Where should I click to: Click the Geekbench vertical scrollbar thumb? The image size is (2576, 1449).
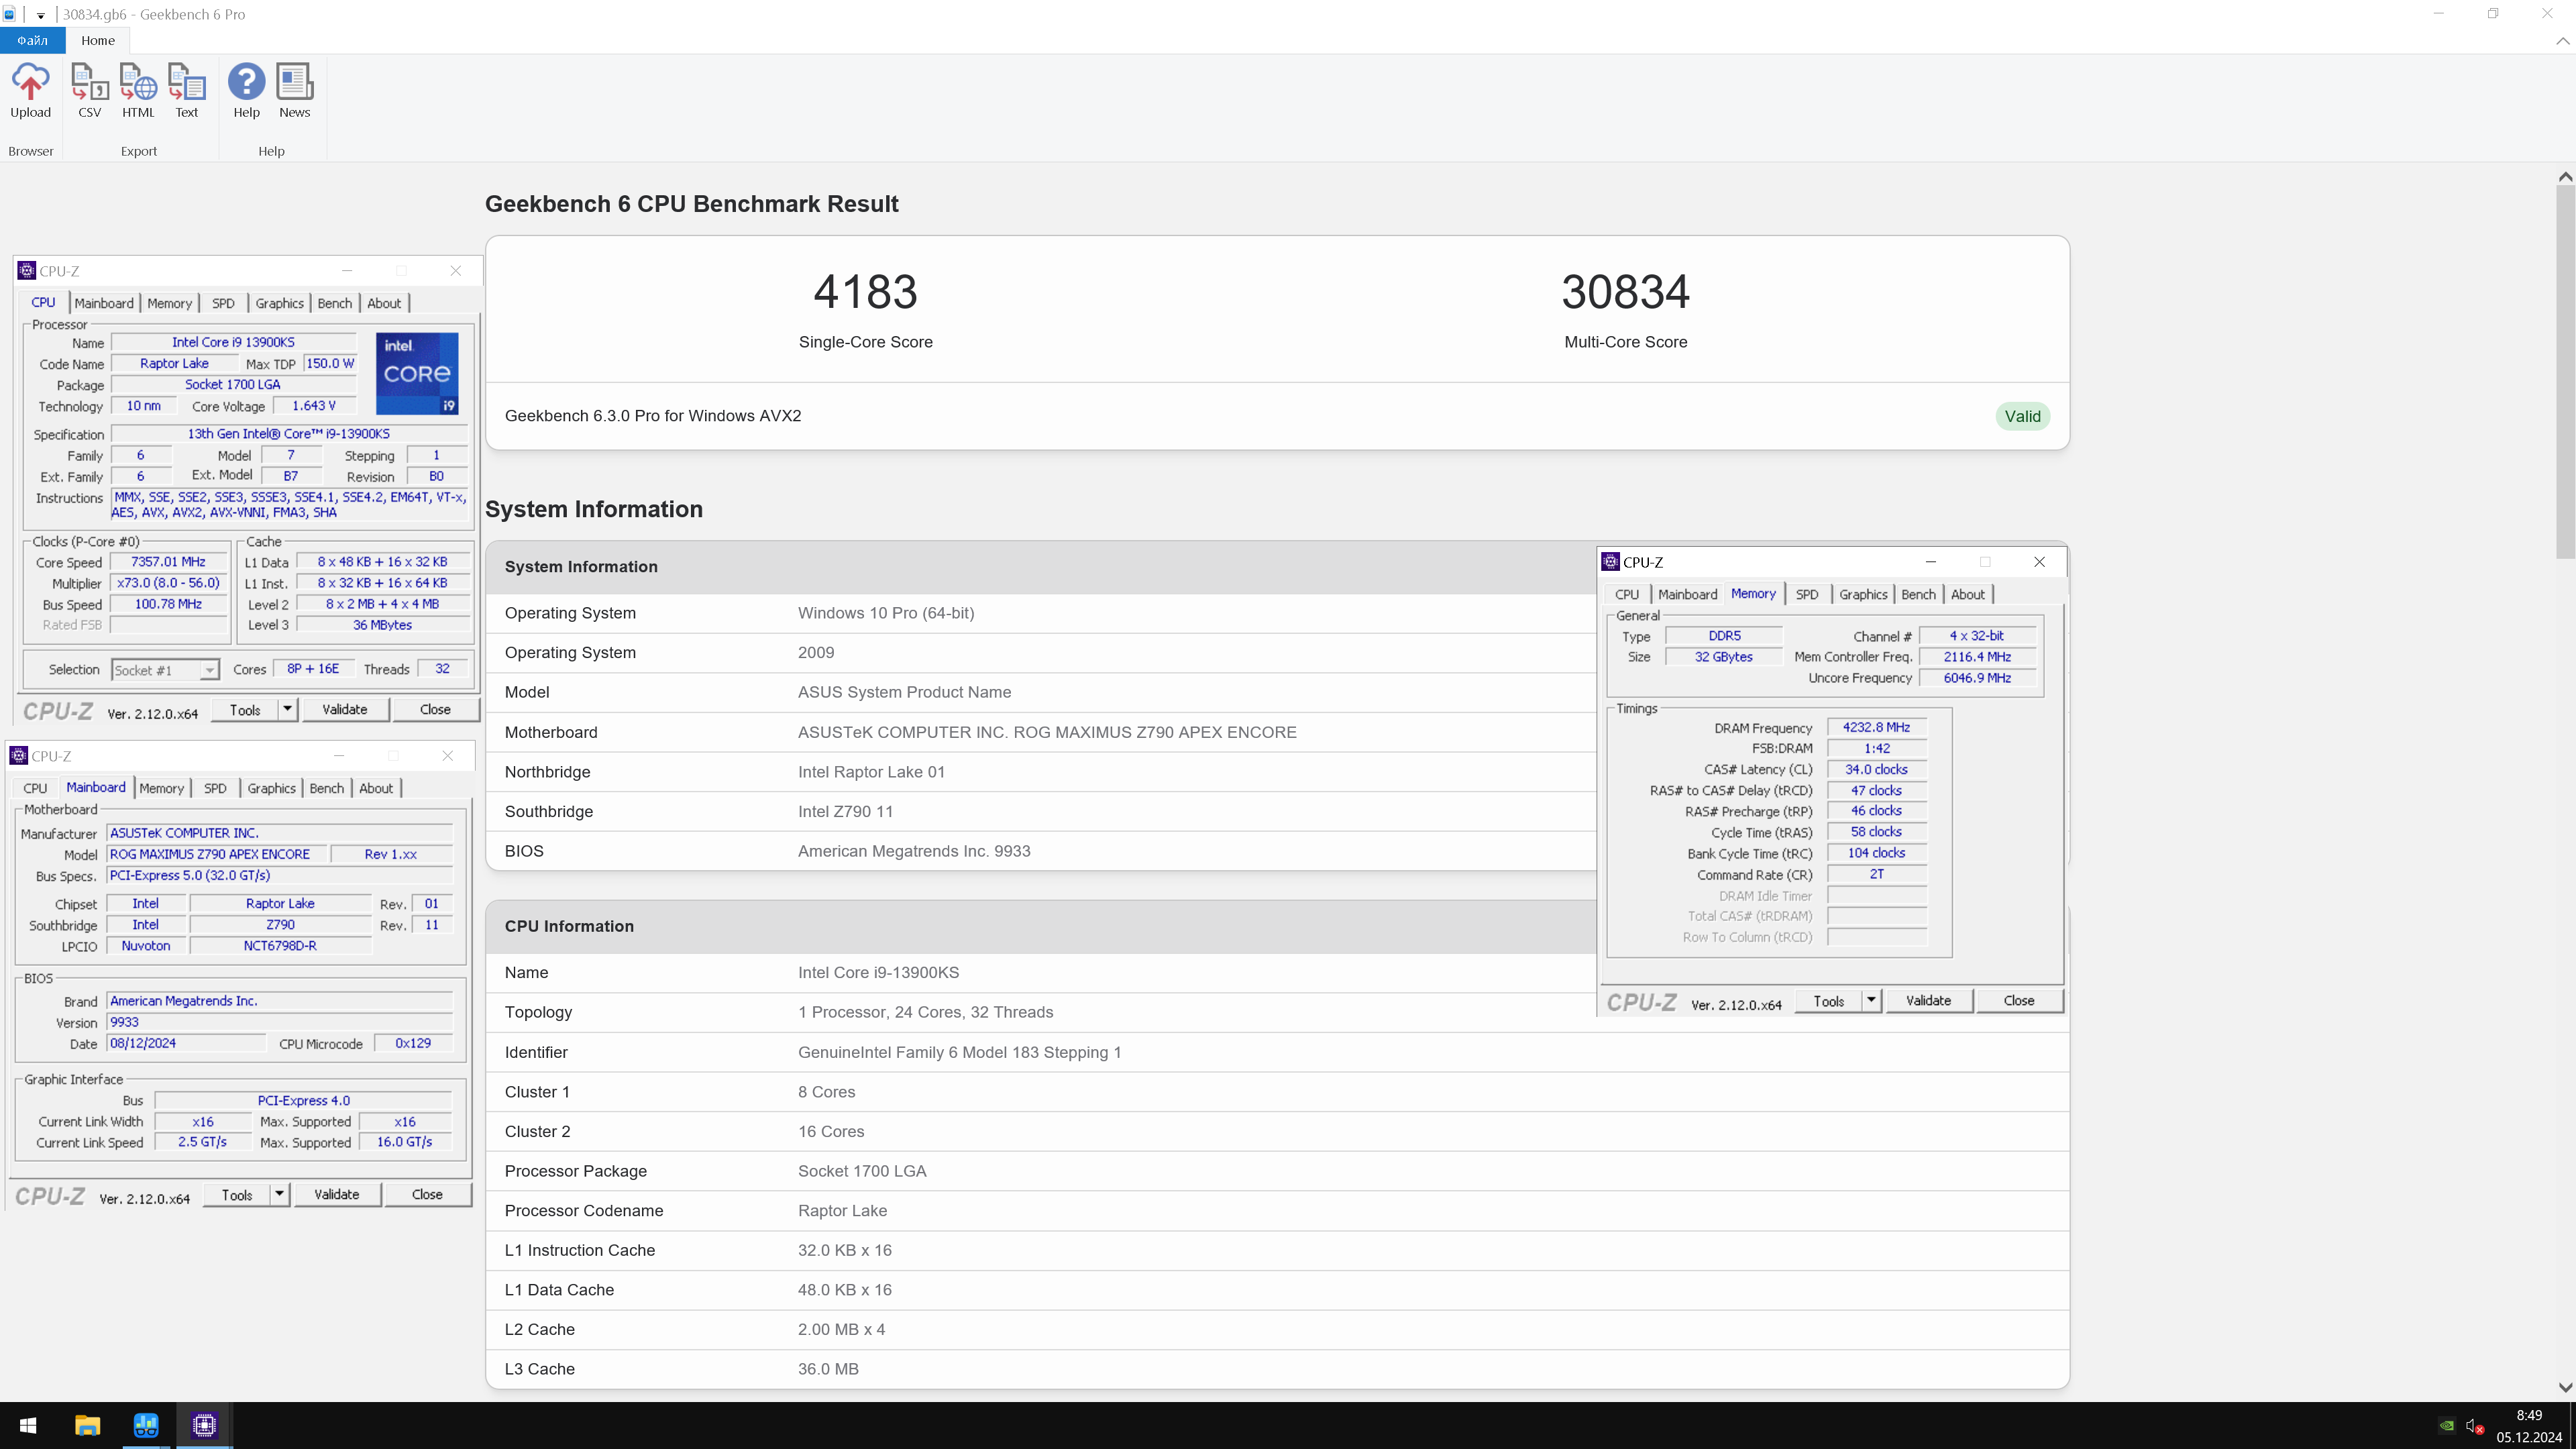click(2565, 372)
